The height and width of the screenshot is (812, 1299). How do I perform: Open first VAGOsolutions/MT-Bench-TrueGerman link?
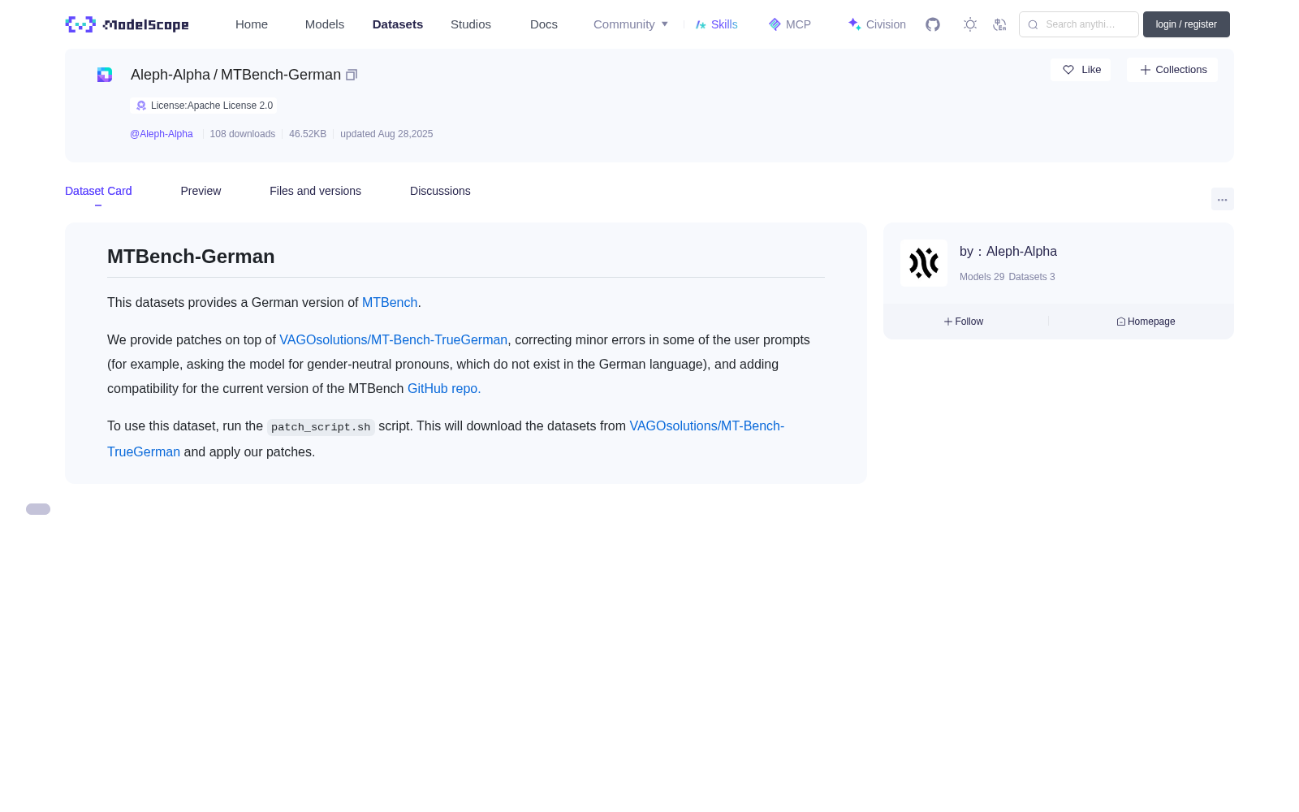(394, 339)
